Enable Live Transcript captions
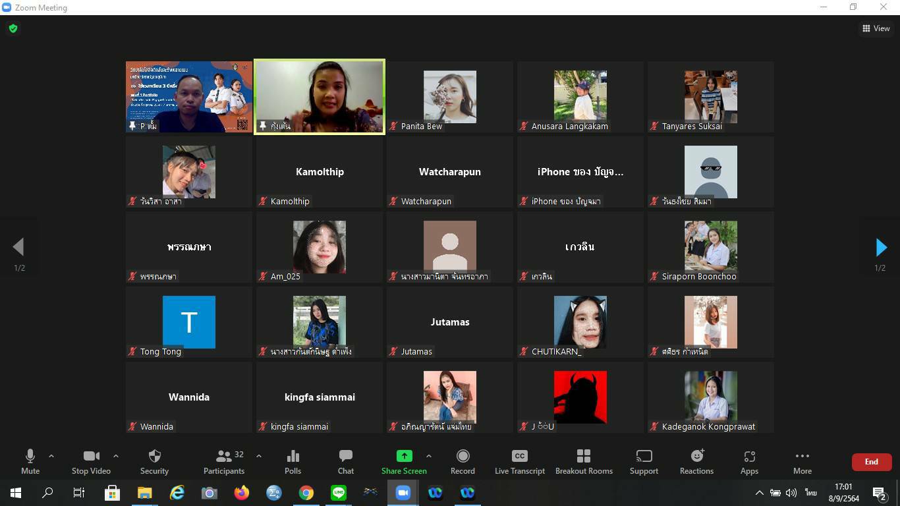 [519, 461]
